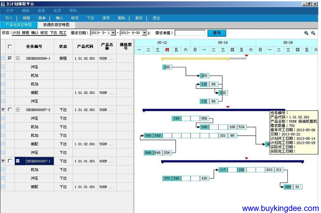
Task: Click the www.buykingdee.com link
Action: pos(280,209)
